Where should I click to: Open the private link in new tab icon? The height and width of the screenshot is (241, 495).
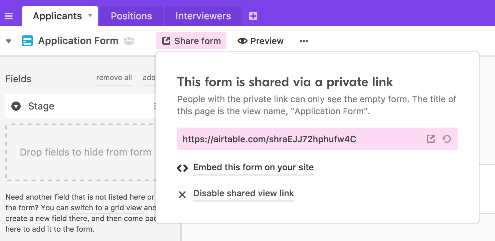pyautogui.click(x=431, y=139)
